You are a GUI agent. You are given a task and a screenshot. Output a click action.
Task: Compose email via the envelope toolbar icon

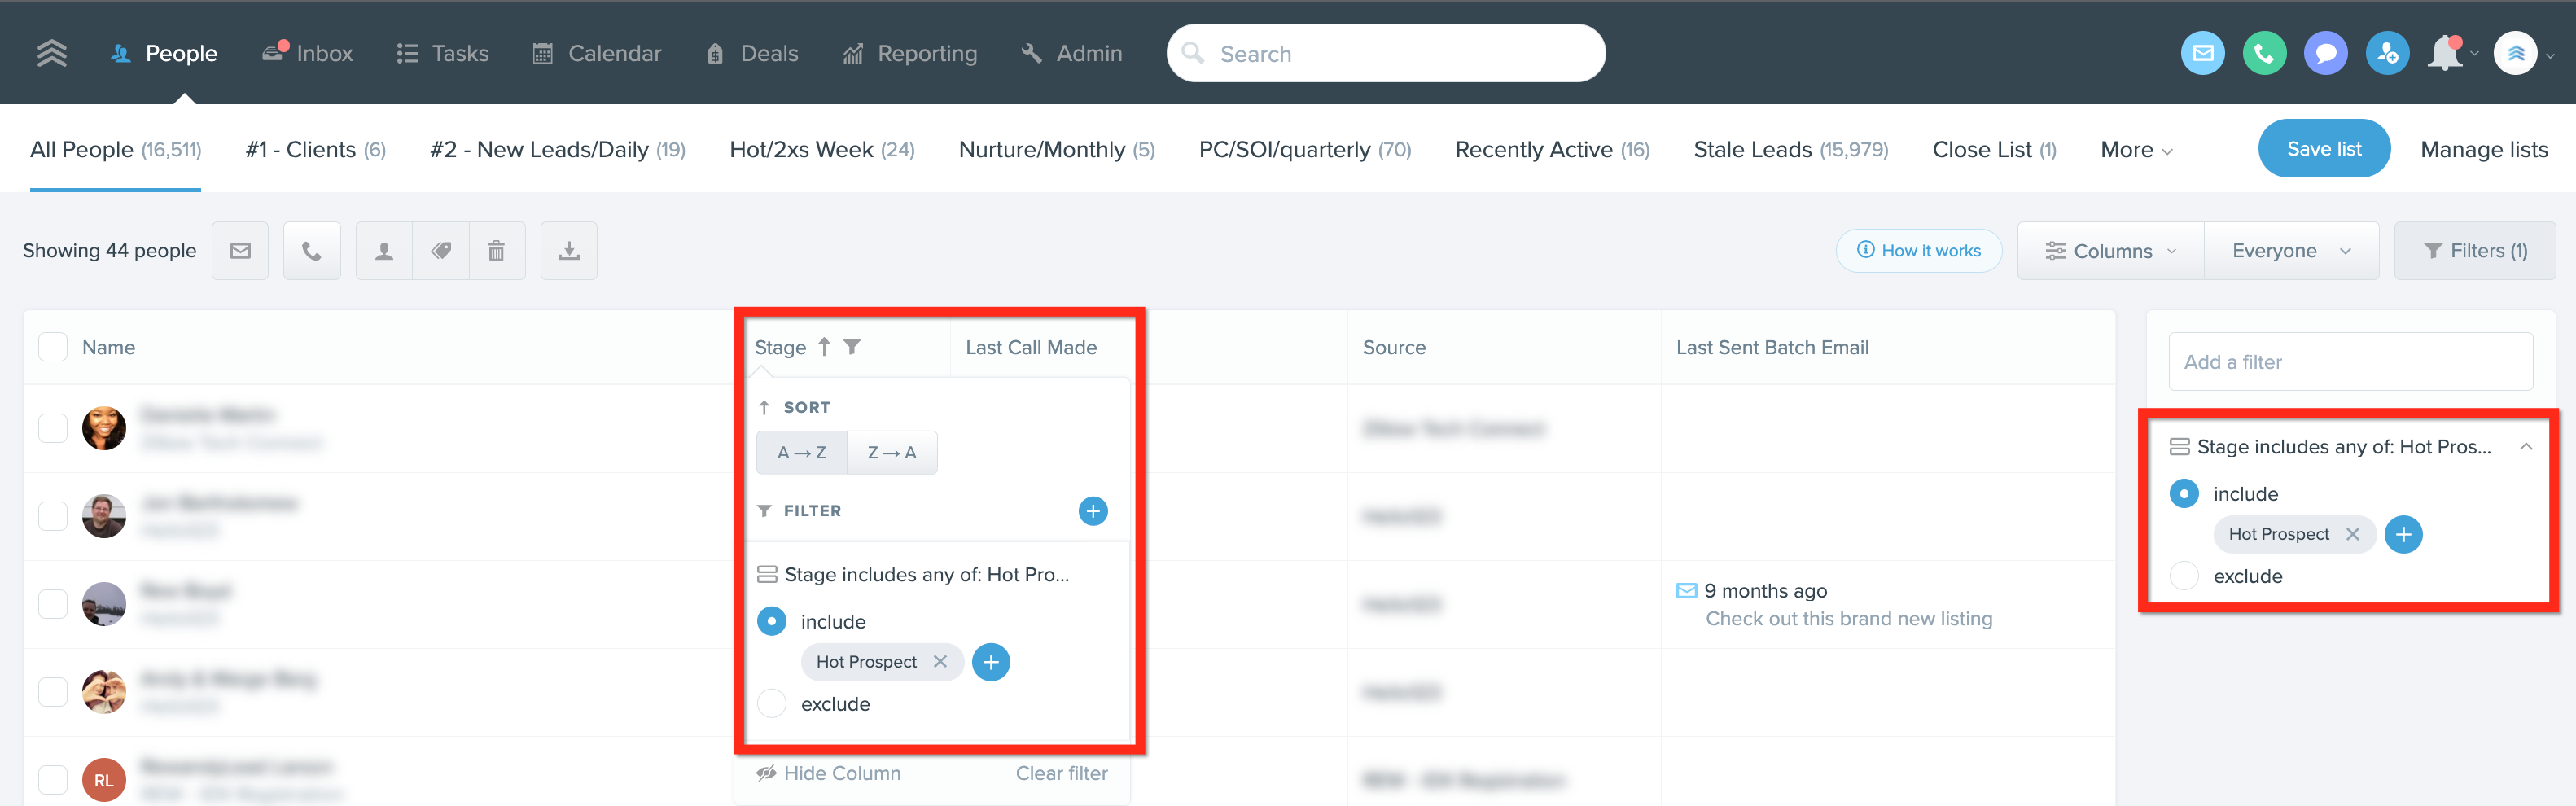tap(240, 250)
